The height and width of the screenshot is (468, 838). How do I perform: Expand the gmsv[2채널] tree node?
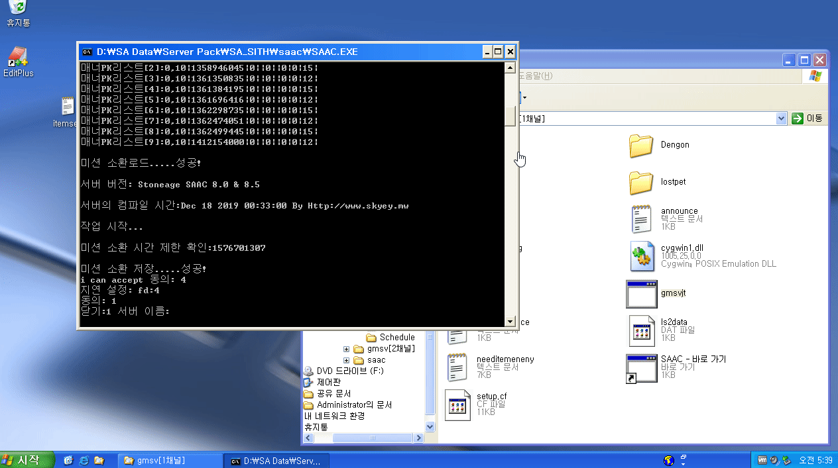(x=346, y=349)
